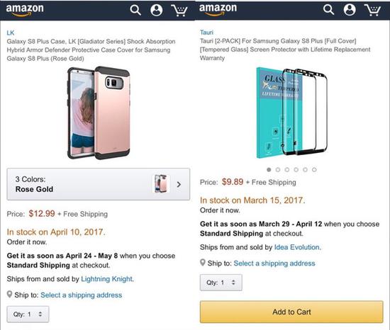The image size is (390, 330).
Task: Select the second image carousel dot
Action: pos(278,169)
